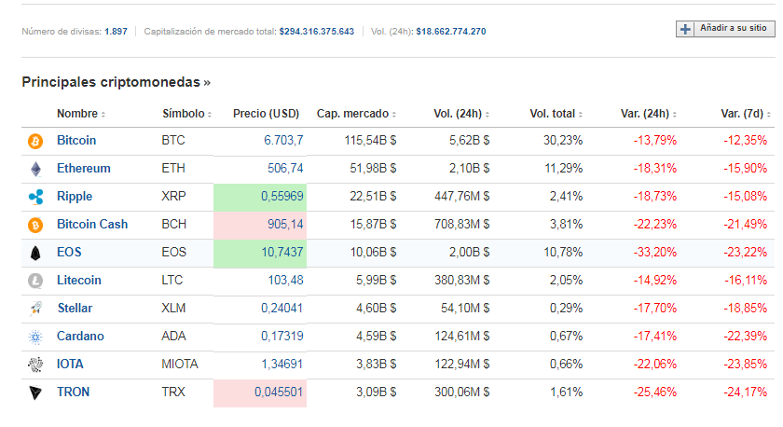Click the MIOTA symbol cell
The image size is (783, 427).
click(180, 365)
